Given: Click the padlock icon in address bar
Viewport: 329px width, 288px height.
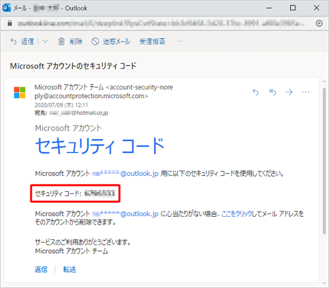Looking at the screenshot, I should (10, 23).
